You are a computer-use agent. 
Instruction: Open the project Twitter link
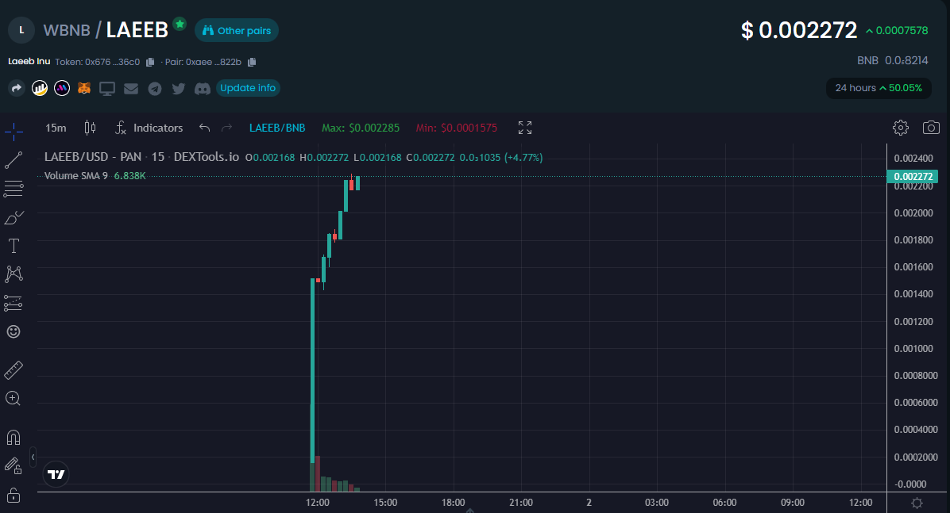pyautogui.click(x=178, y=89)
